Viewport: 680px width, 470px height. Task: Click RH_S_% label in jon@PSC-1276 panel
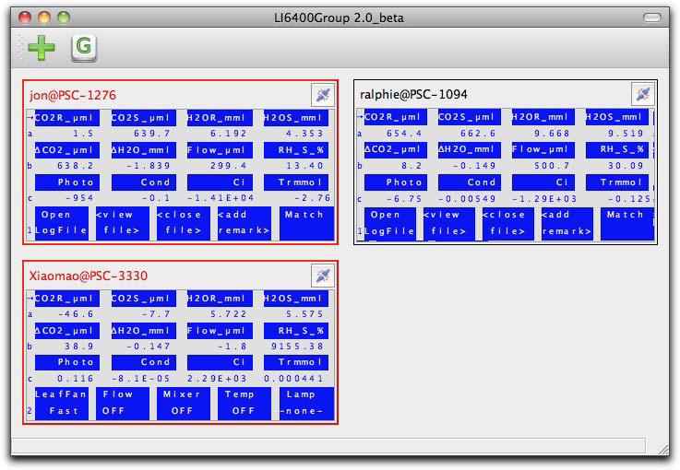pyautogui.click(x=296, y=150)
